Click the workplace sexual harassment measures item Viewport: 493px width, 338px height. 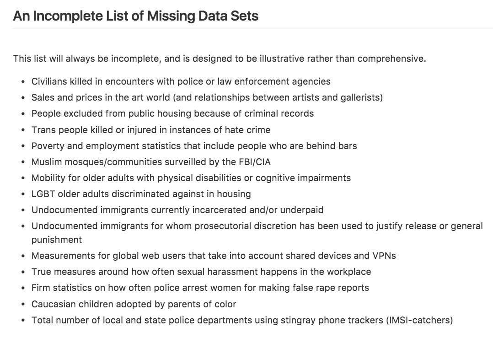(x=201, y=272)
